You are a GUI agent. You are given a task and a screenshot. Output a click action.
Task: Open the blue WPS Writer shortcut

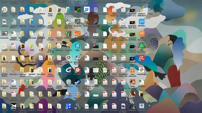(141, 22)
